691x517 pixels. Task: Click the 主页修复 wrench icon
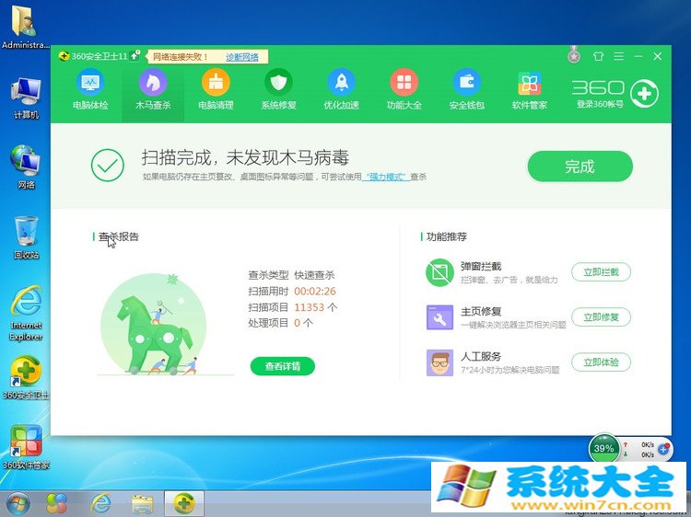click(439, 317)
